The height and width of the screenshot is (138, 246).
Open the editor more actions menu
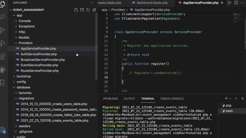(x=243, y=3)
